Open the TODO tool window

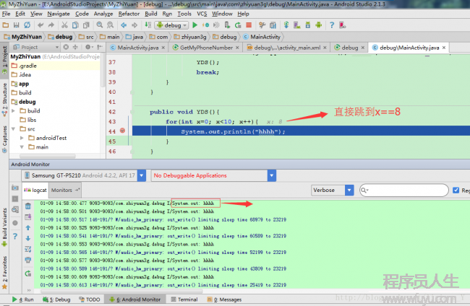point(90,300)
